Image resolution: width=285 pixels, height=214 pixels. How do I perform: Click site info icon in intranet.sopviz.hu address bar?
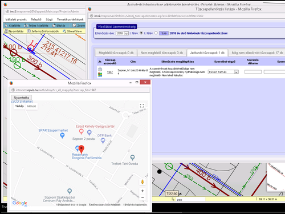[x=13, y=90]
